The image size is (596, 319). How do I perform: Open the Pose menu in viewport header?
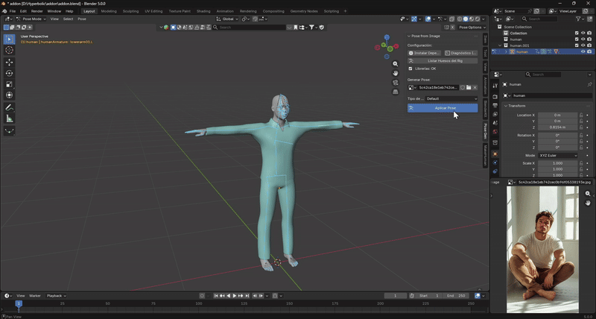(x=82, y=19)
